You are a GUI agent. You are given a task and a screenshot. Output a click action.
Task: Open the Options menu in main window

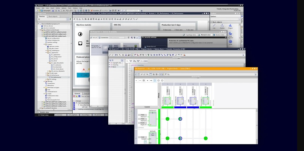pyautogui.click(x=64, y=8)
